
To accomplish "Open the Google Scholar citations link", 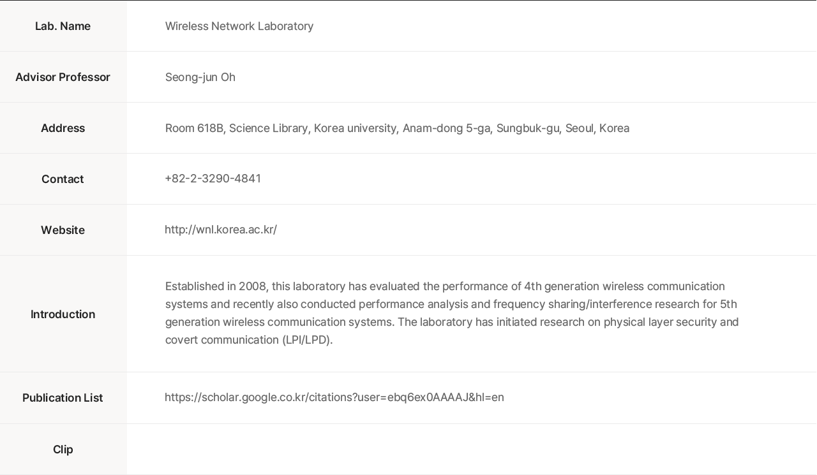I will [x=334, y=397].
